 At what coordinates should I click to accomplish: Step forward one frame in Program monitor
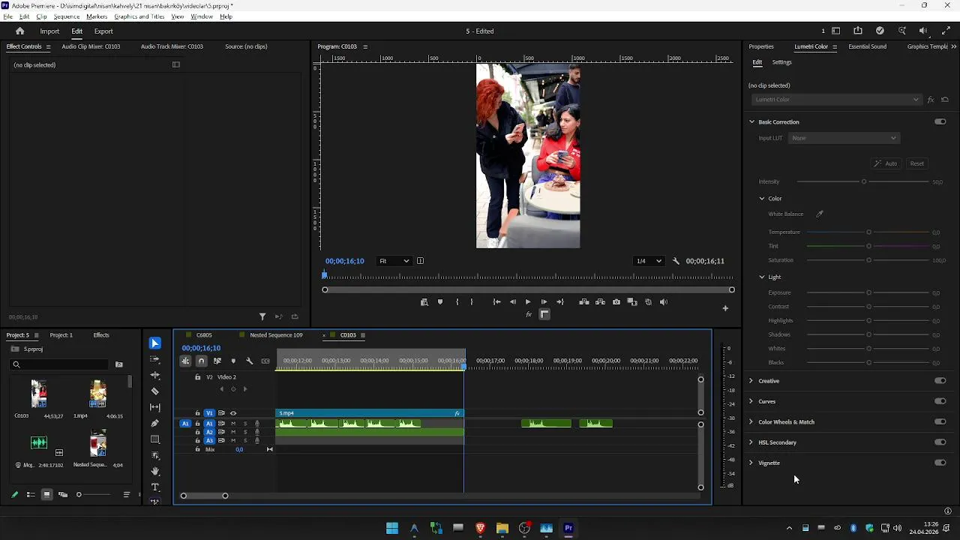544,302
